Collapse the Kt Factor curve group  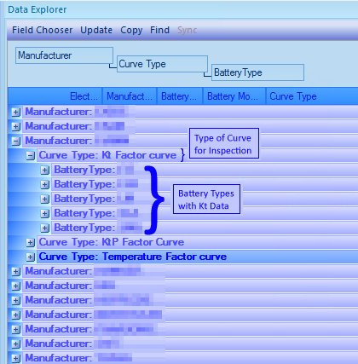[x=31, y=156]
